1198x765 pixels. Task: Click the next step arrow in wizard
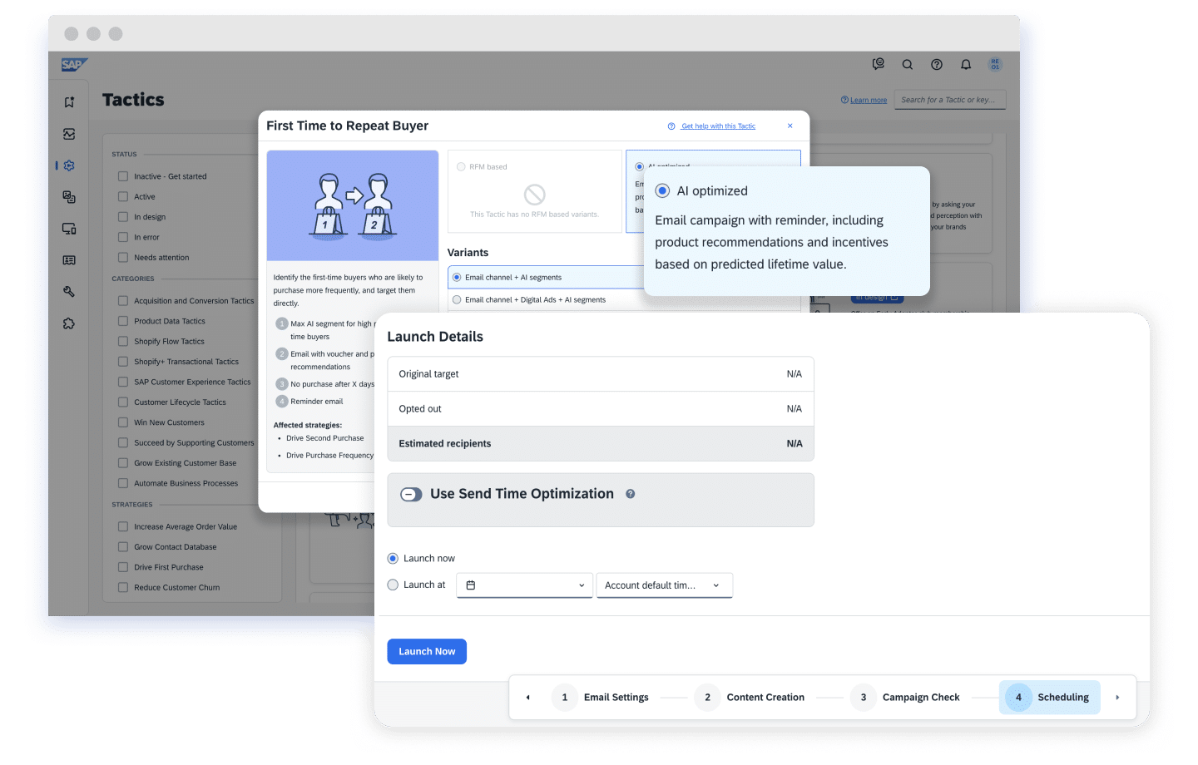[1116, 698]
